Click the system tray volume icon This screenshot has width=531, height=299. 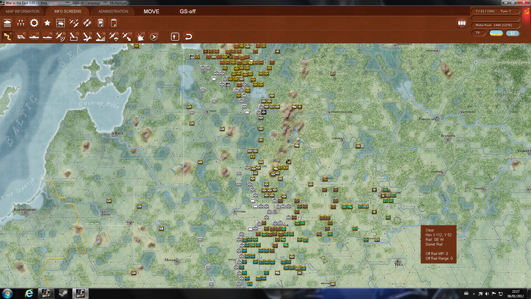point(487,294)
